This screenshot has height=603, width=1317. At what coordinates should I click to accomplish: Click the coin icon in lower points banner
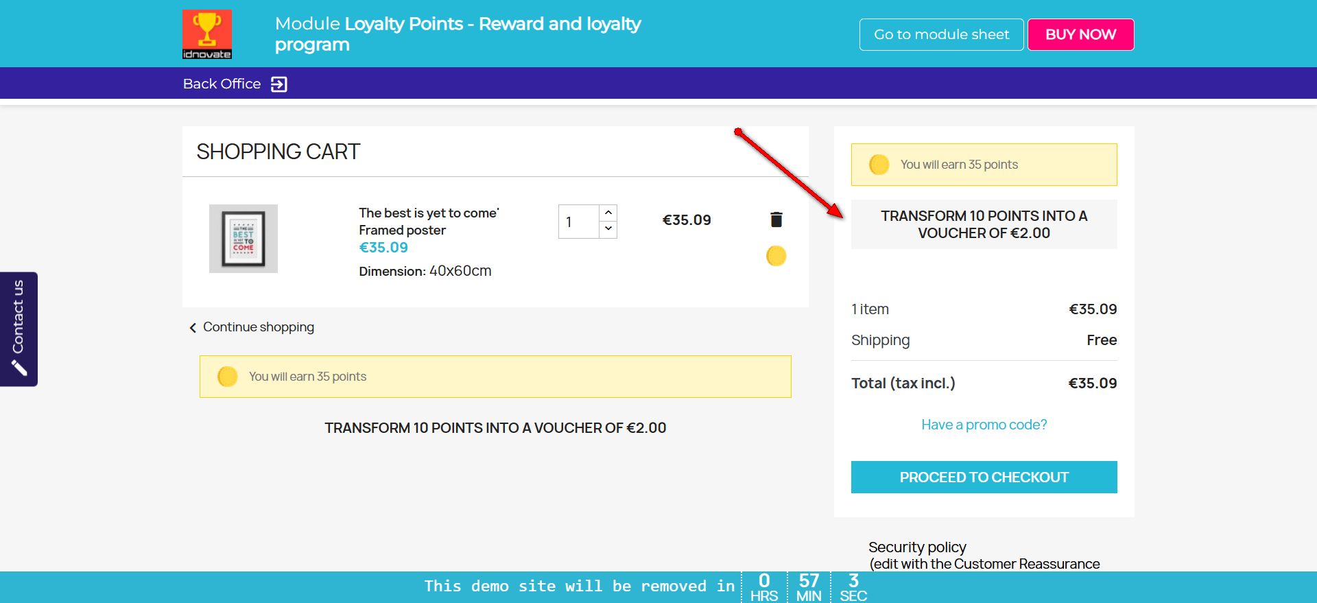tap(227, 377)
